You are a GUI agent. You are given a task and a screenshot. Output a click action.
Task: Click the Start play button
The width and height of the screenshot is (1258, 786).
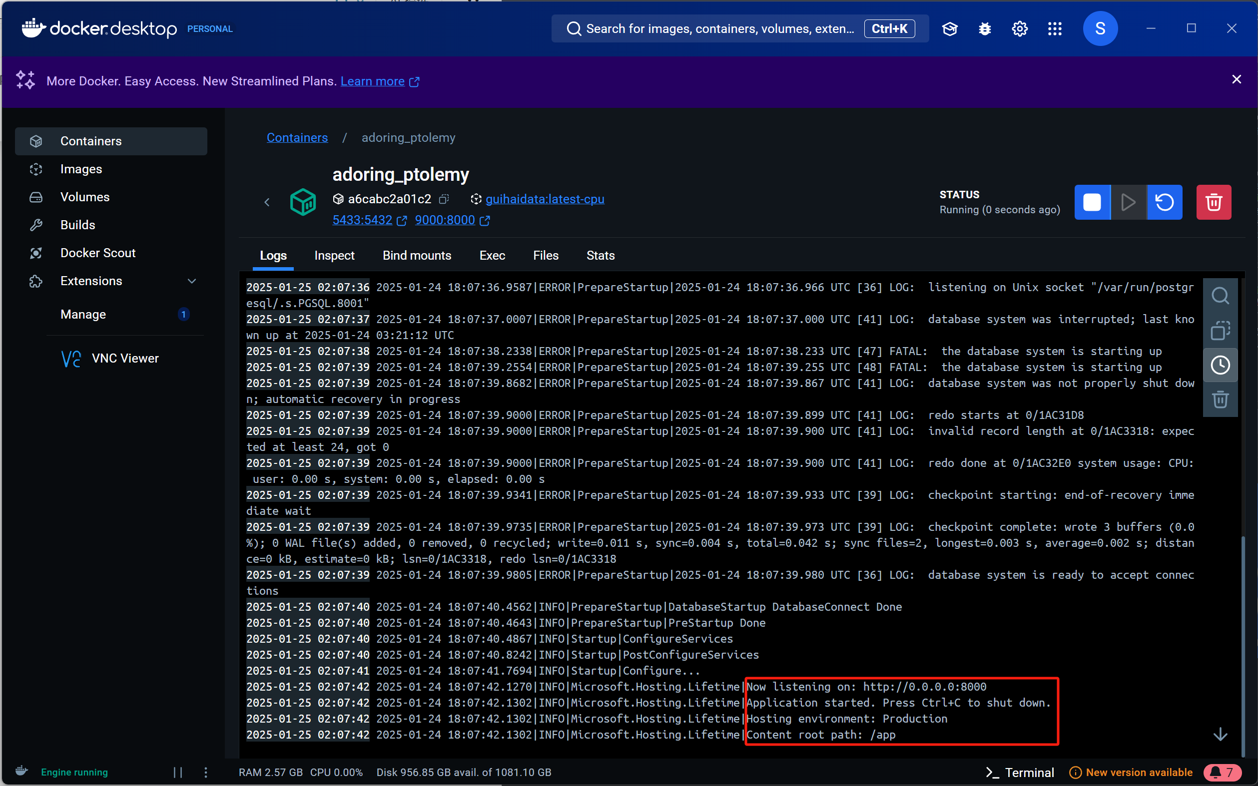1128,202
